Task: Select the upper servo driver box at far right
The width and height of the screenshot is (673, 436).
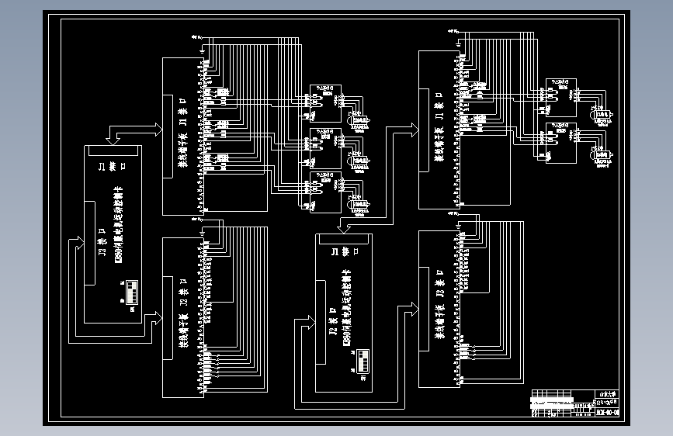Action: (x=561, y=98)
